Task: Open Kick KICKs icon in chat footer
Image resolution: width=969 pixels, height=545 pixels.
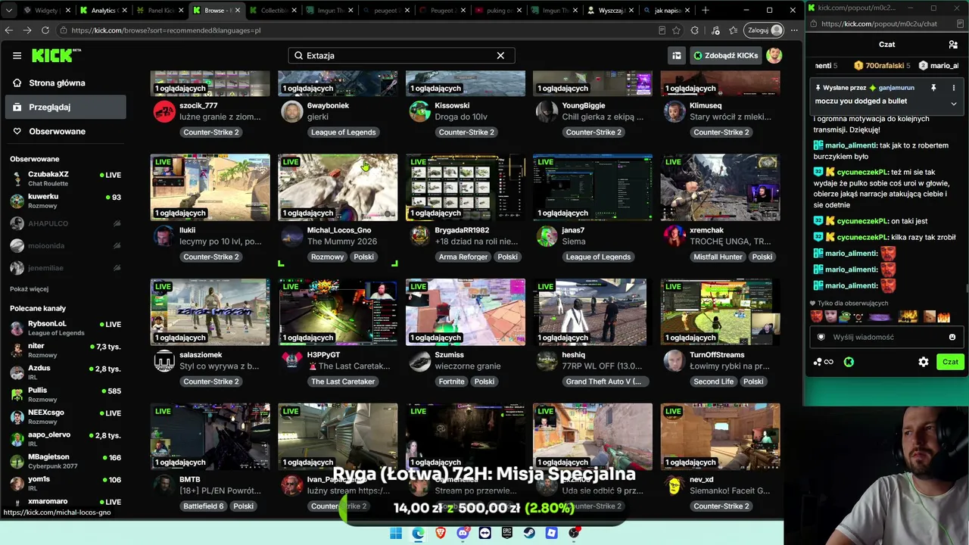Action: coord(849,362)
